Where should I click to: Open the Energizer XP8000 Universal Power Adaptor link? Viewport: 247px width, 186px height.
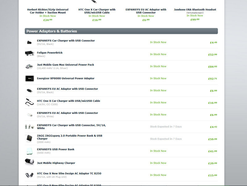66,78
